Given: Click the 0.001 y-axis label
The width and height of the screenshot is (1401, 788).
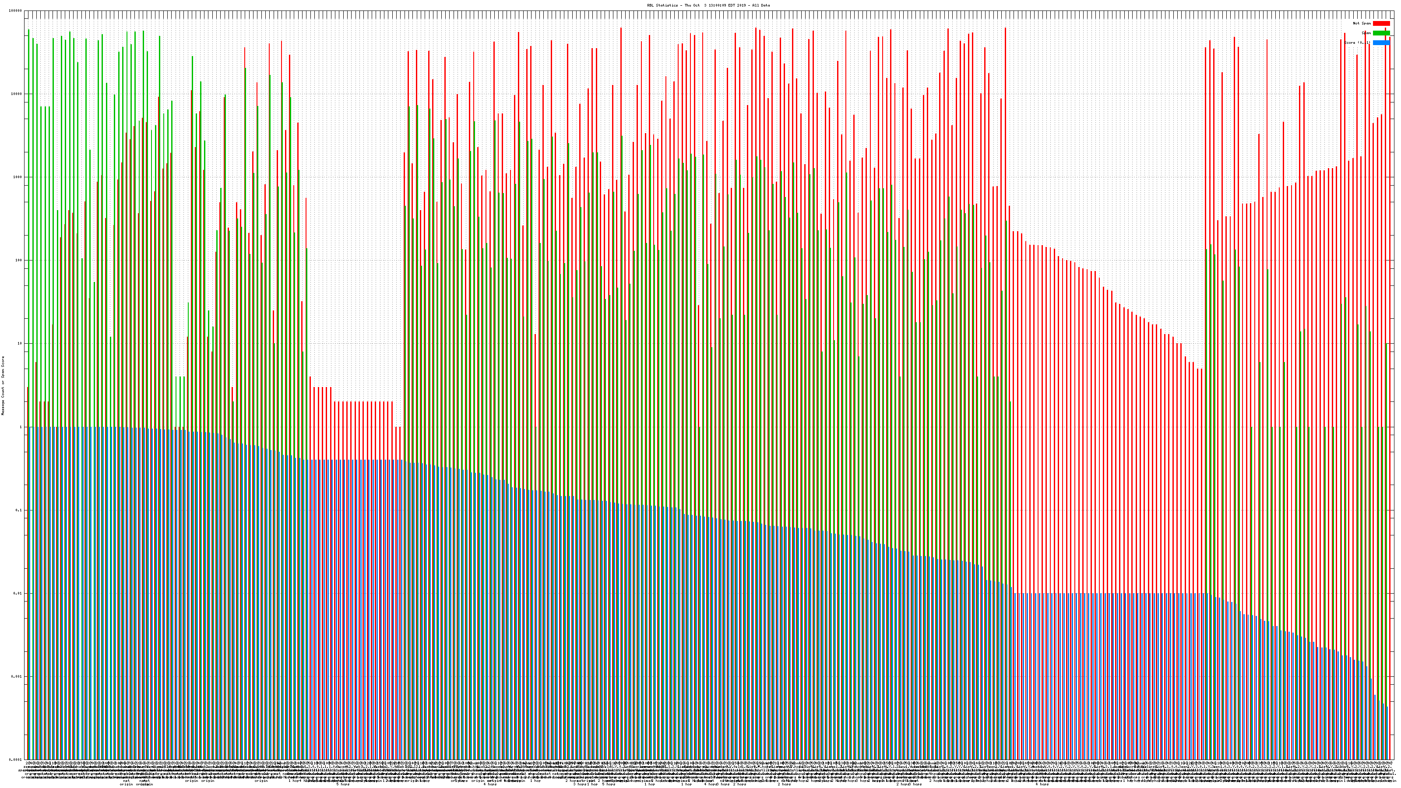Looking at the screenshot, I should pos(17,676).
